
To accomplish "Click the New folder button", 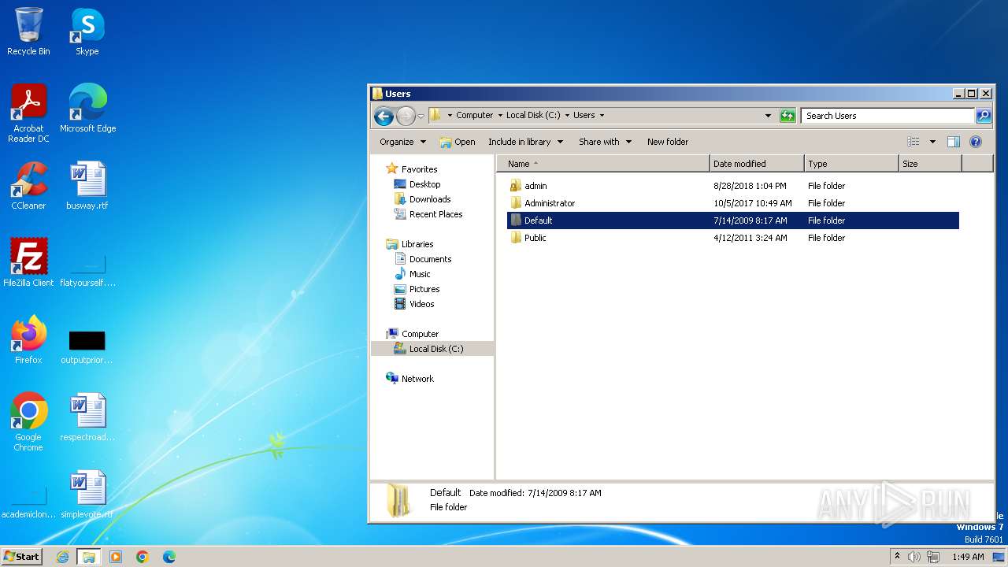I will (x=668, y=142).
